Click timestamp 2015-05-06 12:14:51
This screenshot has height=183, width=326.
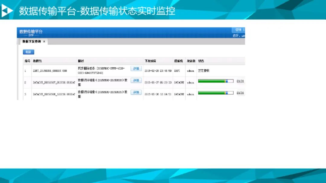pos(158,94)
